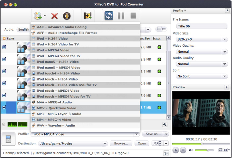
Task: Open the Save As options arrow
Action: [x=166, y=134]
